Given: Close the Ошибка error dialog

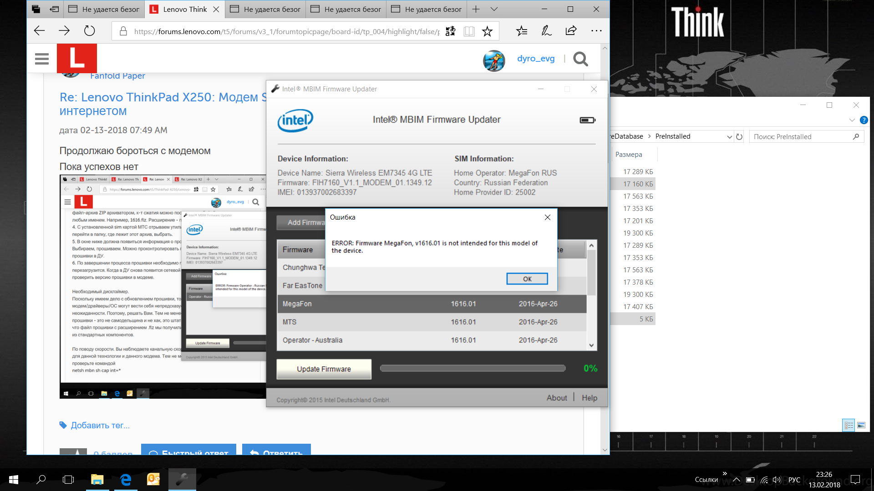Looking at the screenshot, I should tap(548, 217).
